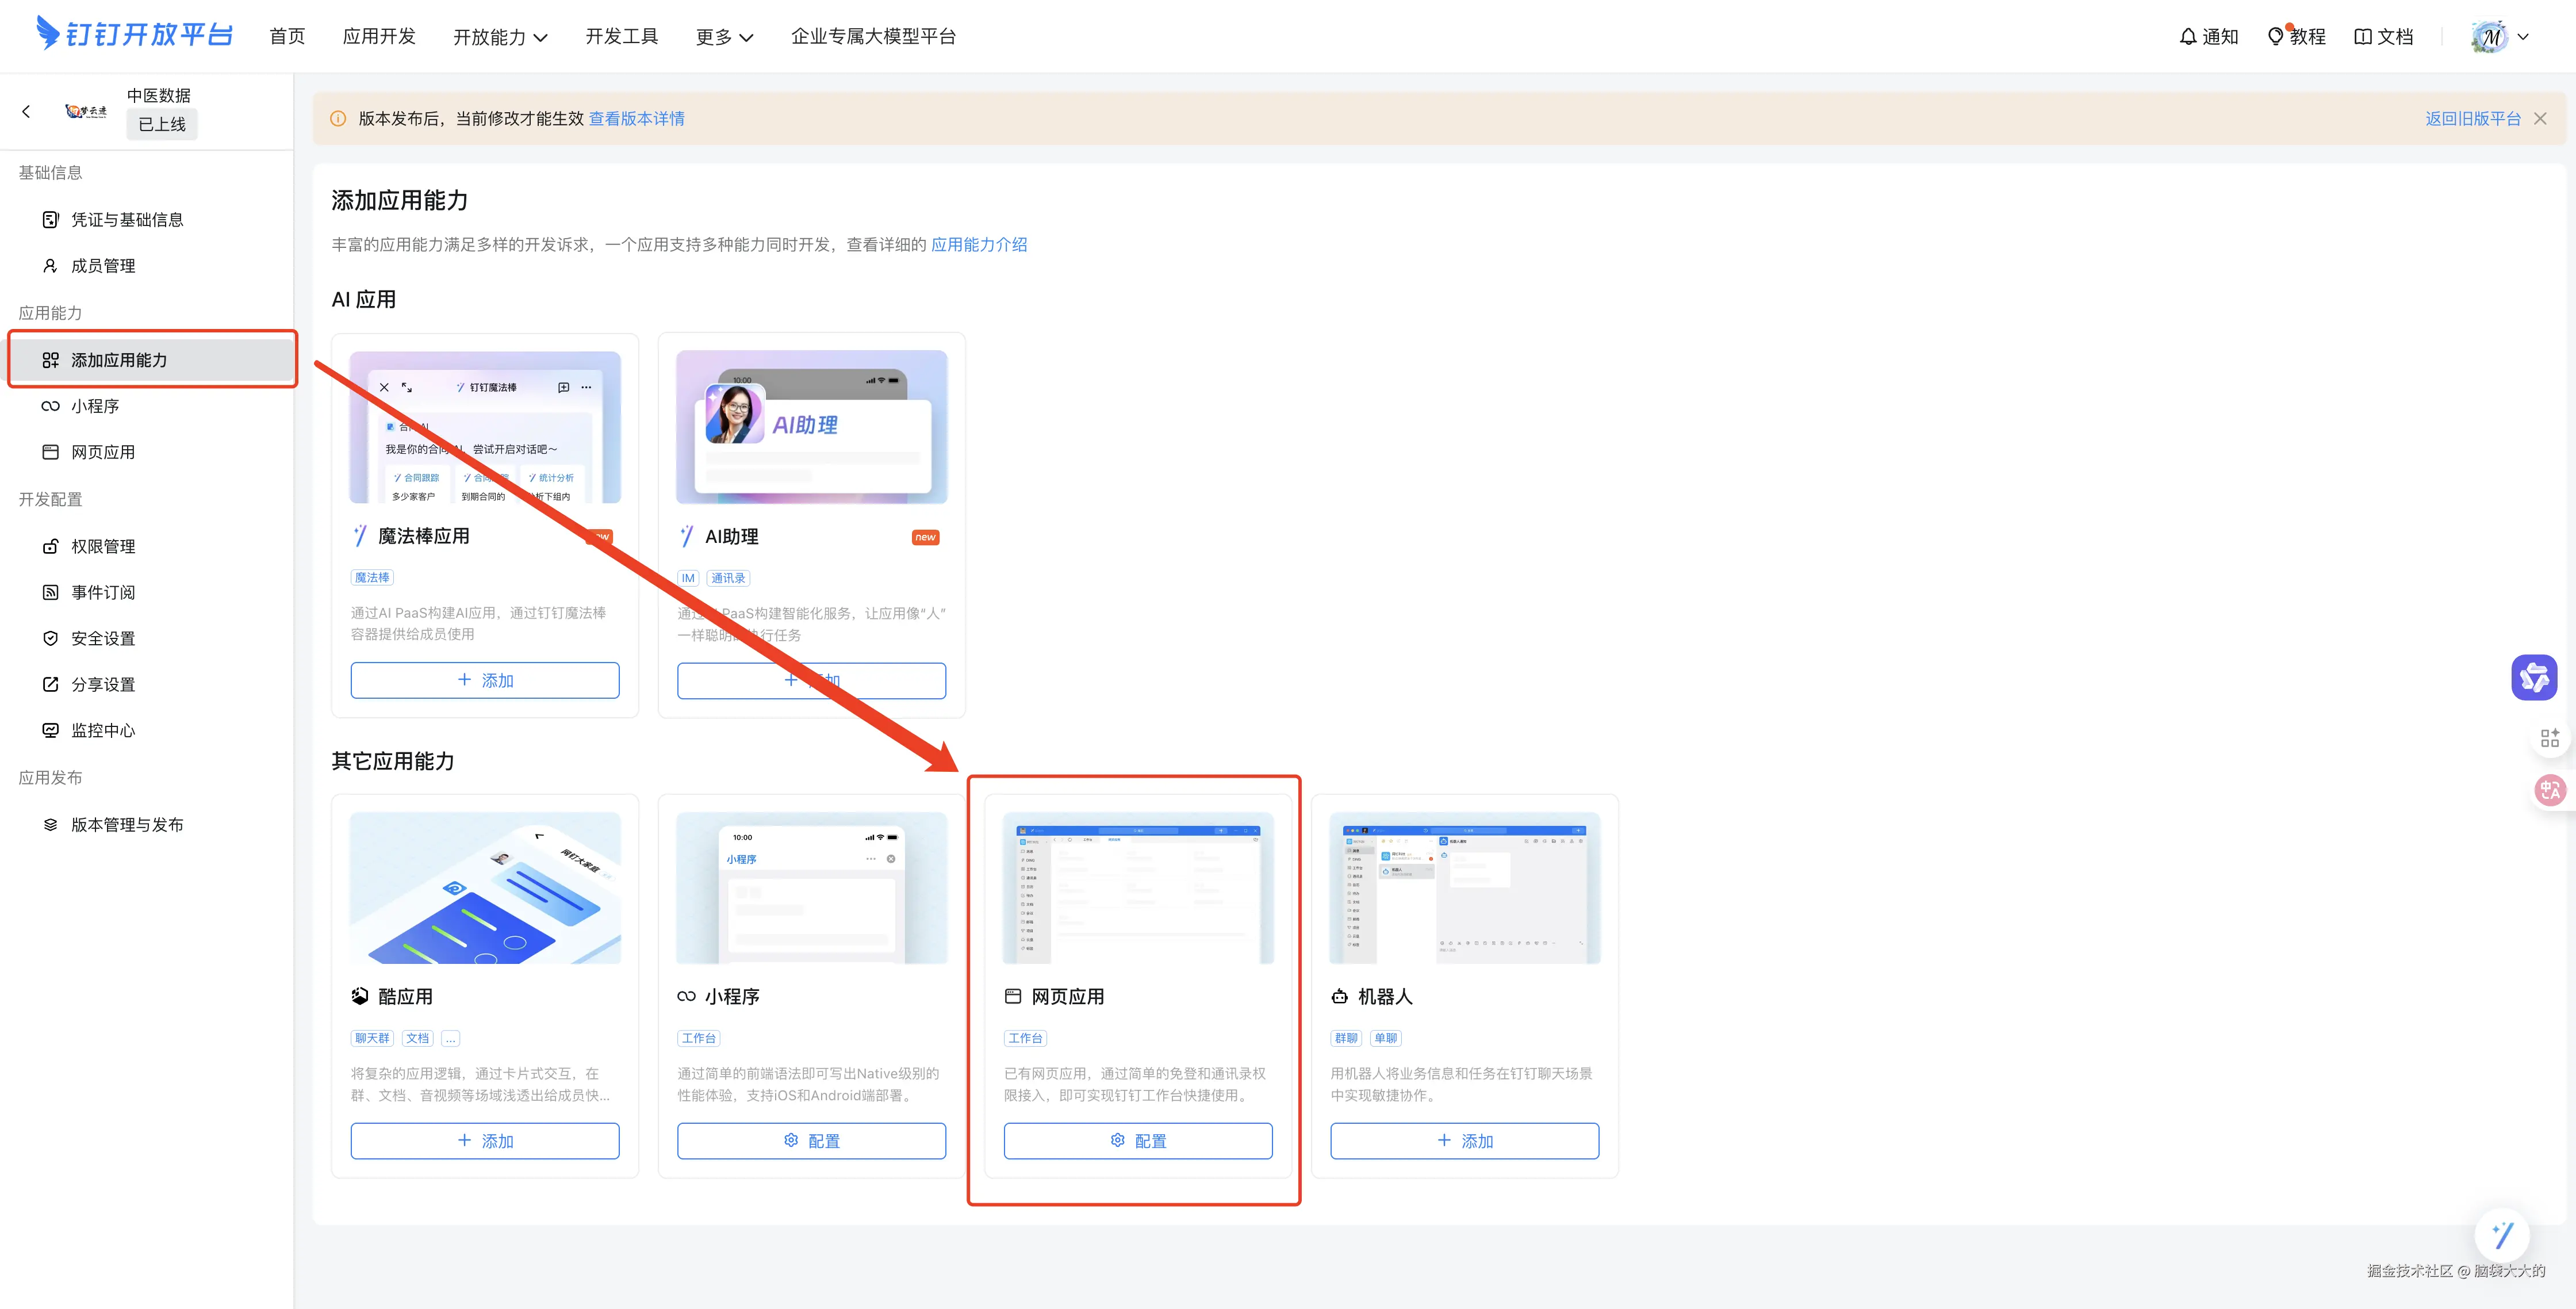
Task: Open the 查看版本详情 link
Action: [x=636, y=119]
